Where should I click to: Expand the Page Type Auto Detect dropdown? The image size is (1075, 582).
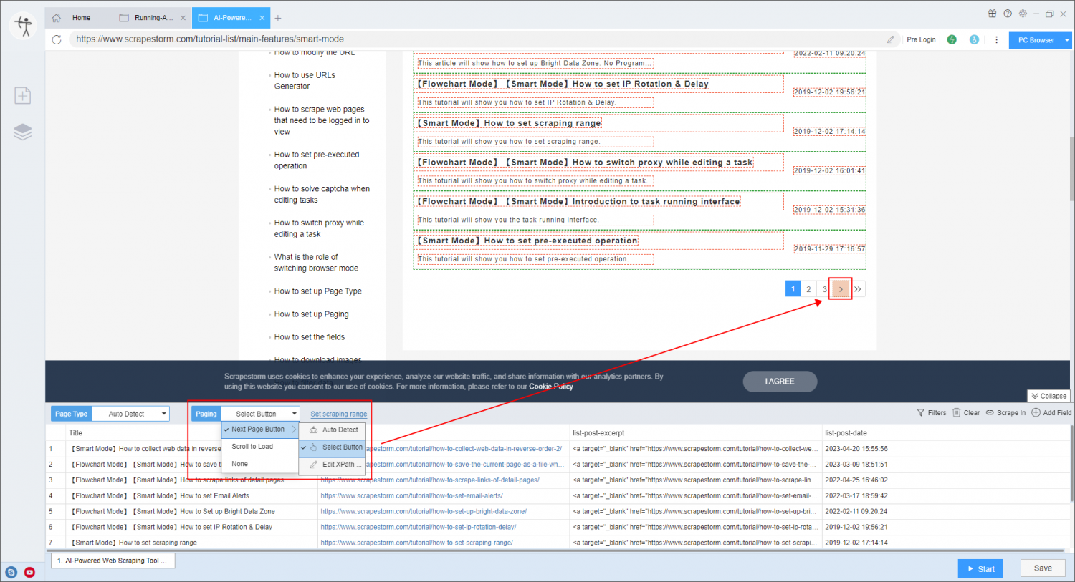(x=131, y=414)
